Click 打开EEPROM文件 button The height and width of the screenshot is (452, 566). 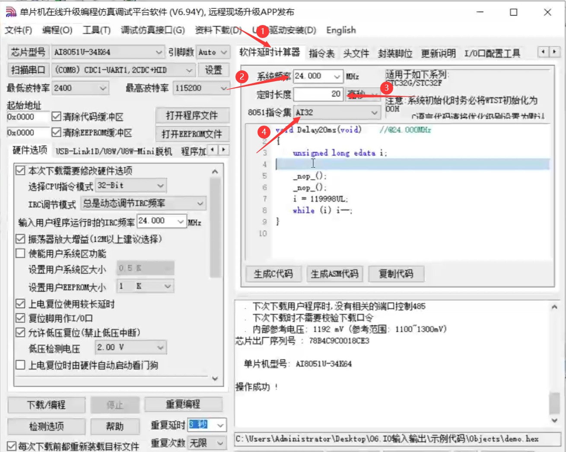[192, 134]
